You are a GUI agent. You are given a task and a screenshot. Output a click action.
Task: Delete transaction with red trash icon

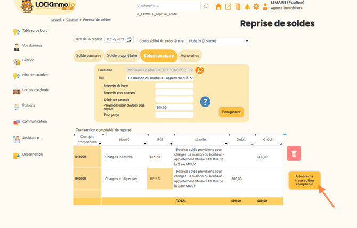point(294,153)
